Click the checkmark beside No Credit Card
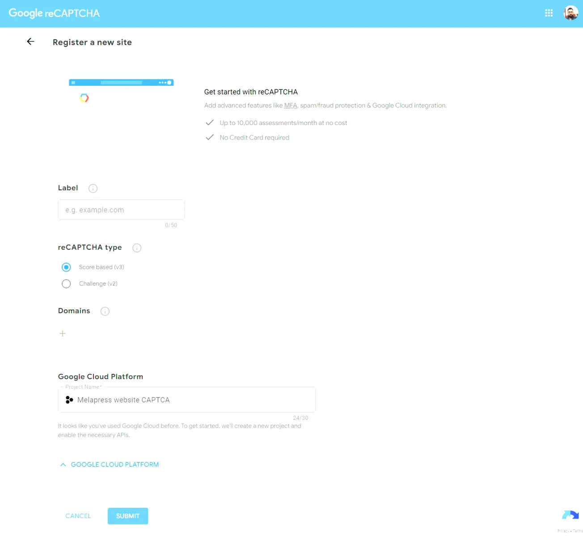This screenshot has height=536, width=583. click(x=209, y=137)
